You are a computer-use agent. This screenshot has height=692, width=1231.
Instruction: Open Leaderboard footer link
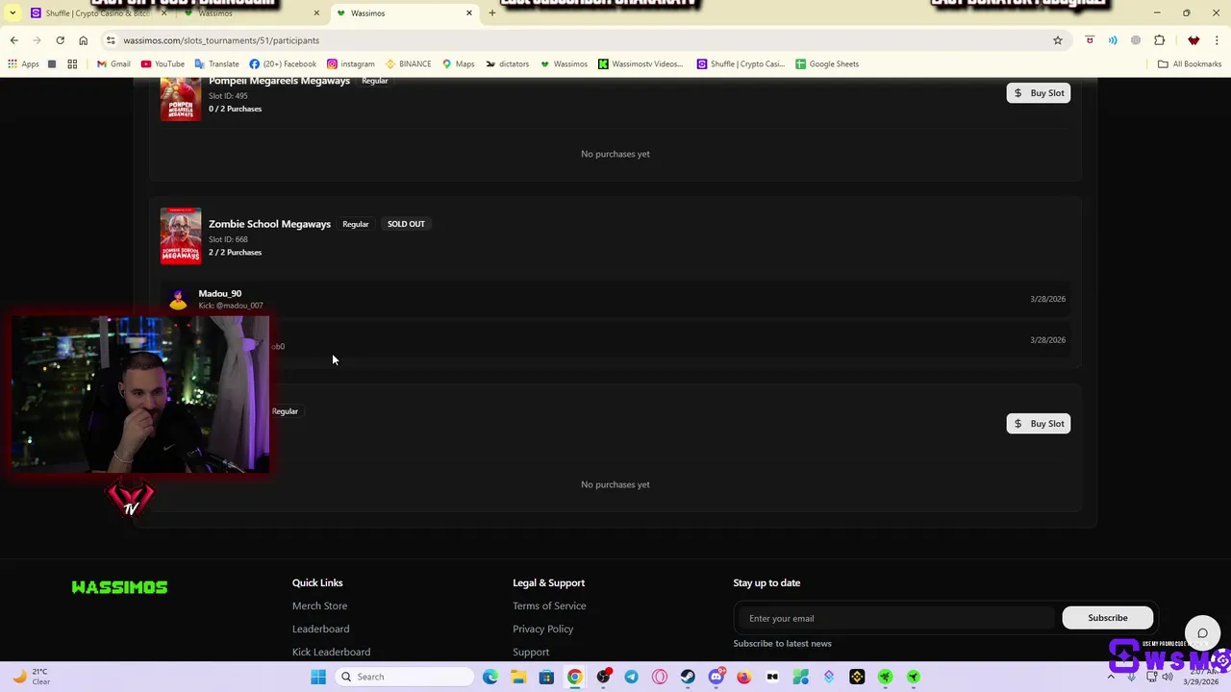coord(320,629)
